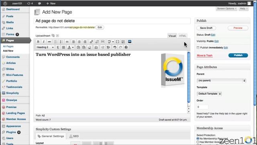
Task: Align text center
Action: tap(80, 41)
